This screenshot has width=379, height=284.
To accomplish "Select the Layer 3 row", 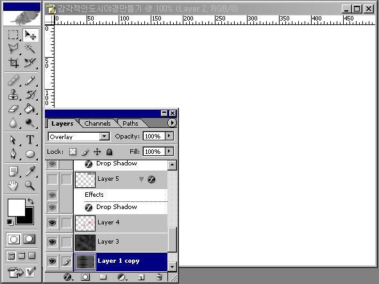I will pos(121,242).
